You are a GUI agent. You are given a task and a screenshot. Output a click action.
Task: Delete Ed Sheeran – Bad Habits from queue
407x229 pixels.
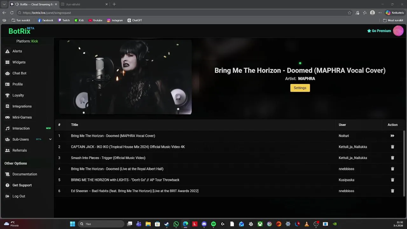(392, 191)
